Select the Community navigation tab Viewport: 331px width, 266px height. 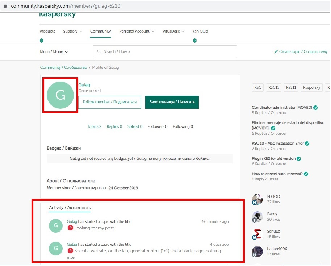point(100,31)
